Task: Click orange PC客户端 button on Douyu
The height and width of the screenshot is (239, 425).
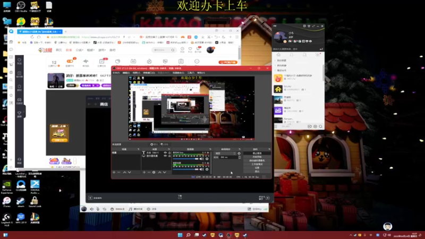Action: point(228,62)
